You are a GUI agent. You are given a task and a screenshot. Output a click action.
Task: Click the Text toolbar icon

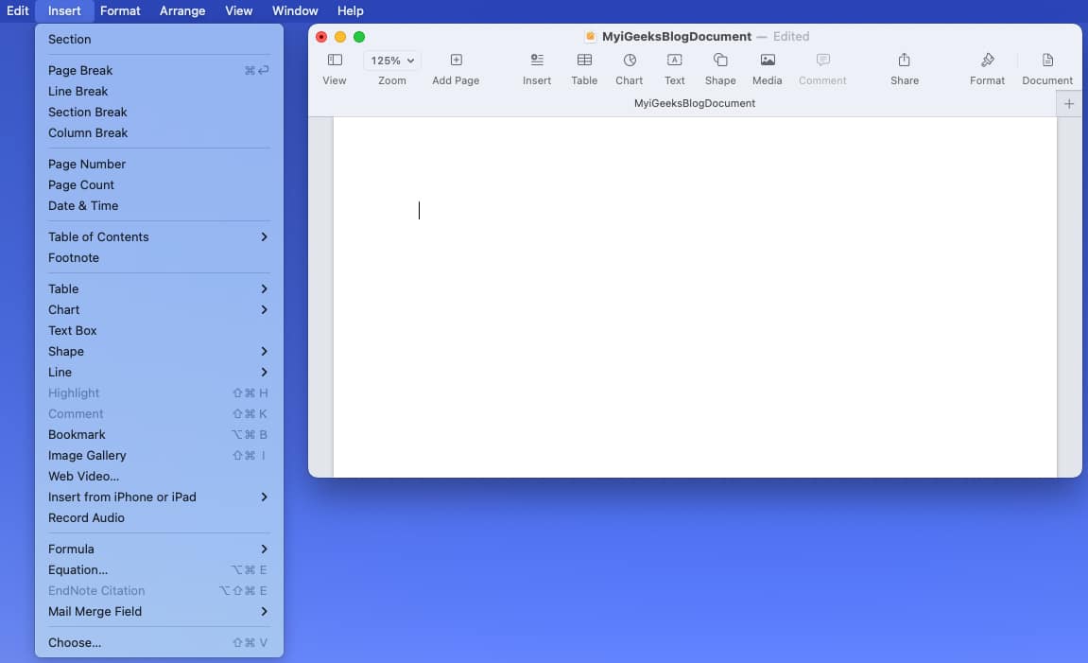click(x=675, y=61)
